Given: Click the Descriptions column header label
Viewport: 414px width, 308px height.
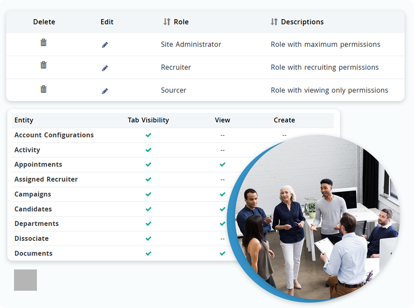Looking at the screenshot, I should (x=302, y=22).
